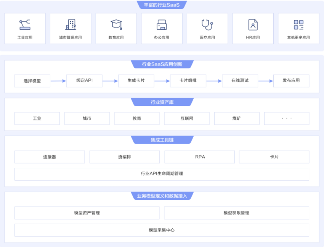Select 教育 in the industry asset library
Image resolution: width=324 pixels, height=247 pixels.
coord(137,119)
